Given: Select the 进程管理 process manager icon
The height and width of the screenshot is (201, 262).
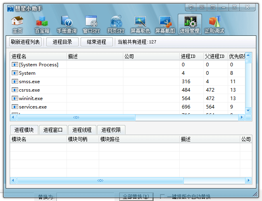Looking at the screenshot, I should [x=189, y=24].
